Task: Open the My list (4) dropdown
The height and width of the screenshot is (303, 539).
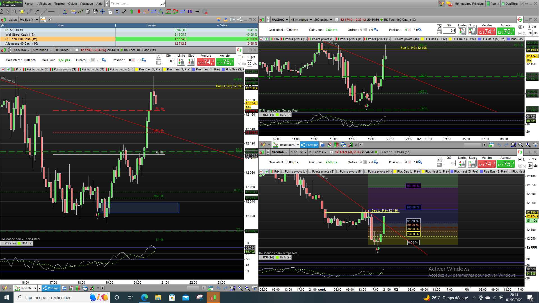Action: pos(29,20)
